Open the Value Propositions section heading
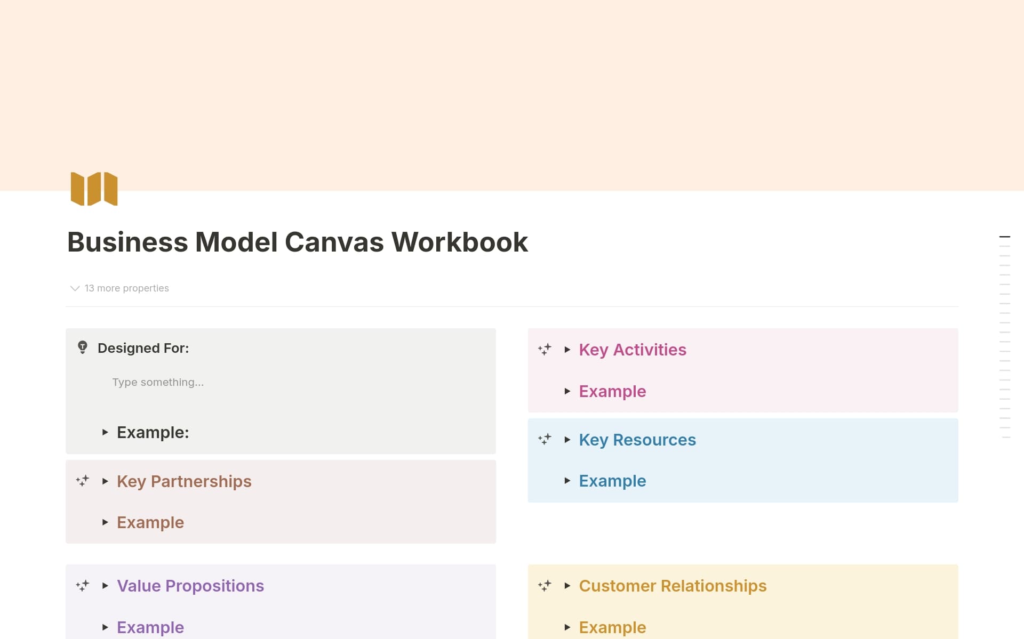 190,586
